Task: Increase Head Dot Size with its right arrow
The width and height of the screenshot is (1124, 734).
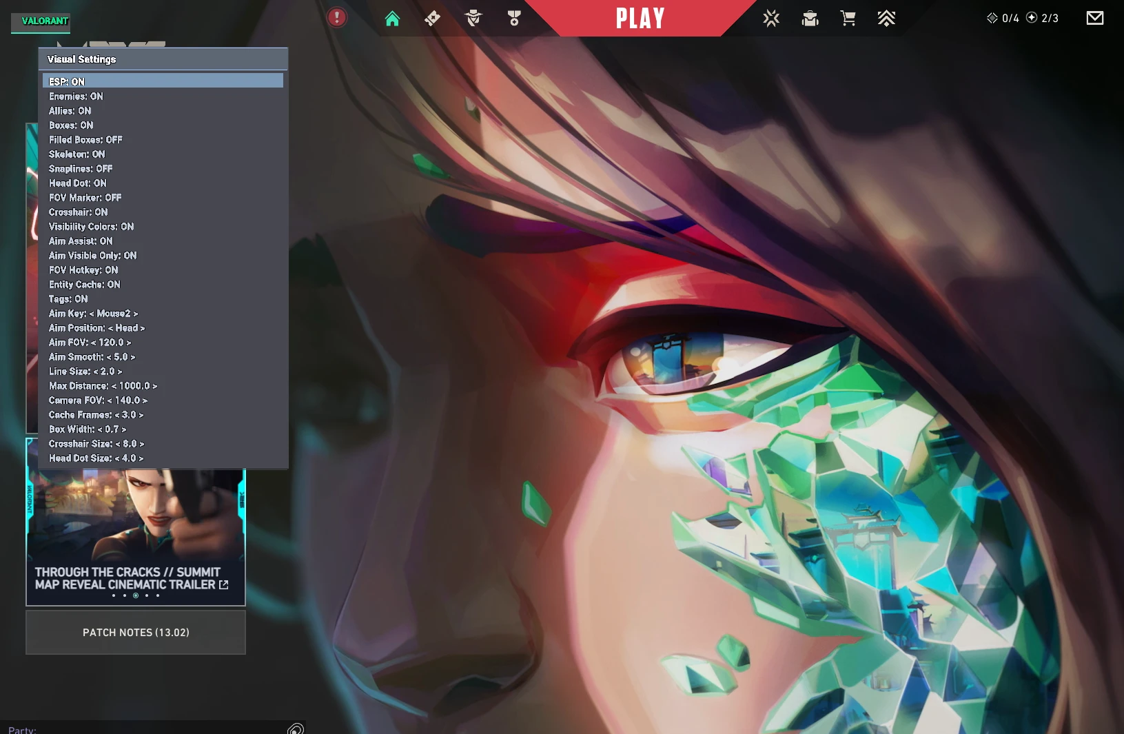Action: click(x=141, y=458)
